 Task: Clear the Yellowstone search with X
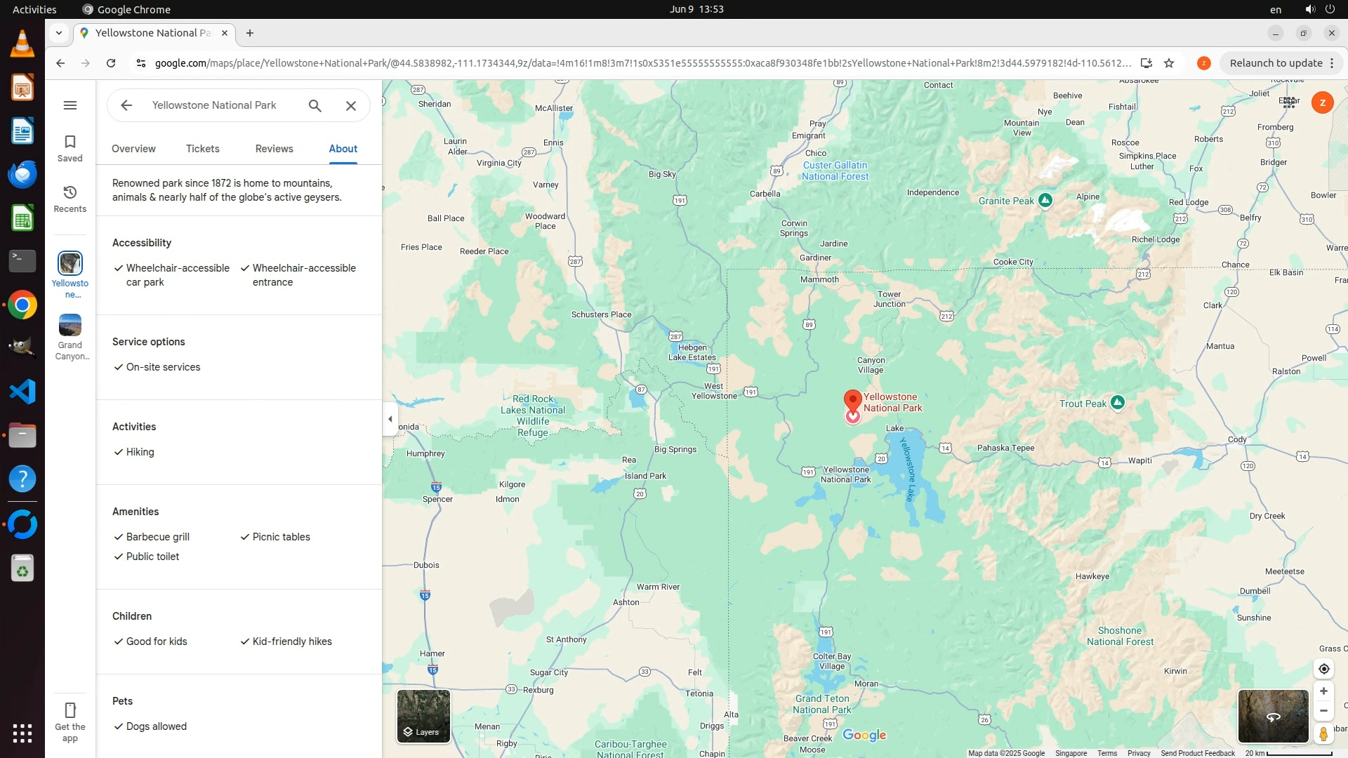[351, 105]
